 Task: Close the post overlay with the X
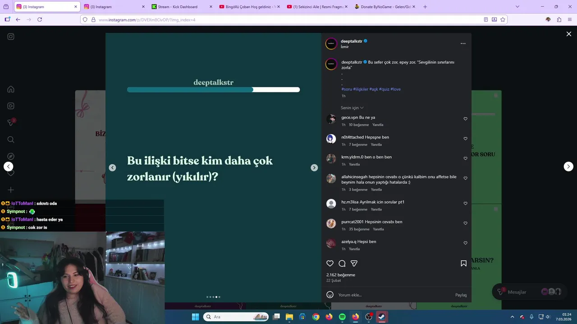coord(568,34)
